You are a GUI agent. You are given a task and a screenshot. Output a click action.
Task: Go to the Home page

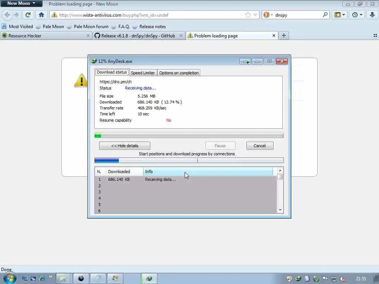point(41,15)
